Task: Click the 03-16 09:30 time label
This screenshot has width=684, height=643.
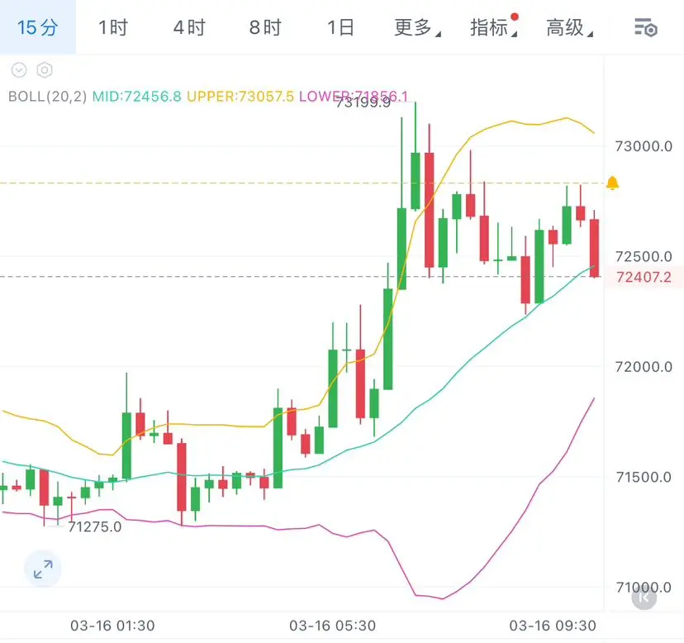Action: tap(553, 626)
